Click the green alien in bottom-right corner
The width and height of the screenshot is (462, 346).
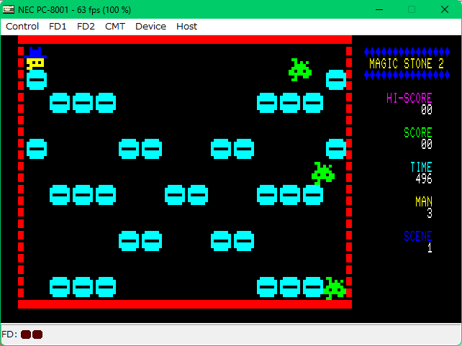[x=335, y=288]
